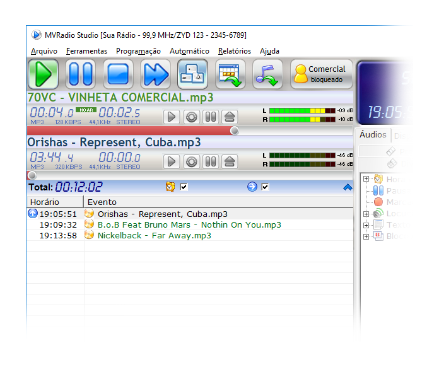Viewport: 439px width, 367px height.
Task: Open the Automático menu
Action: (190, 51)
